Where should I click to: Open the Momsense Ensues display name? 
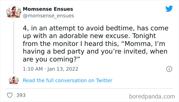point(48,9)
